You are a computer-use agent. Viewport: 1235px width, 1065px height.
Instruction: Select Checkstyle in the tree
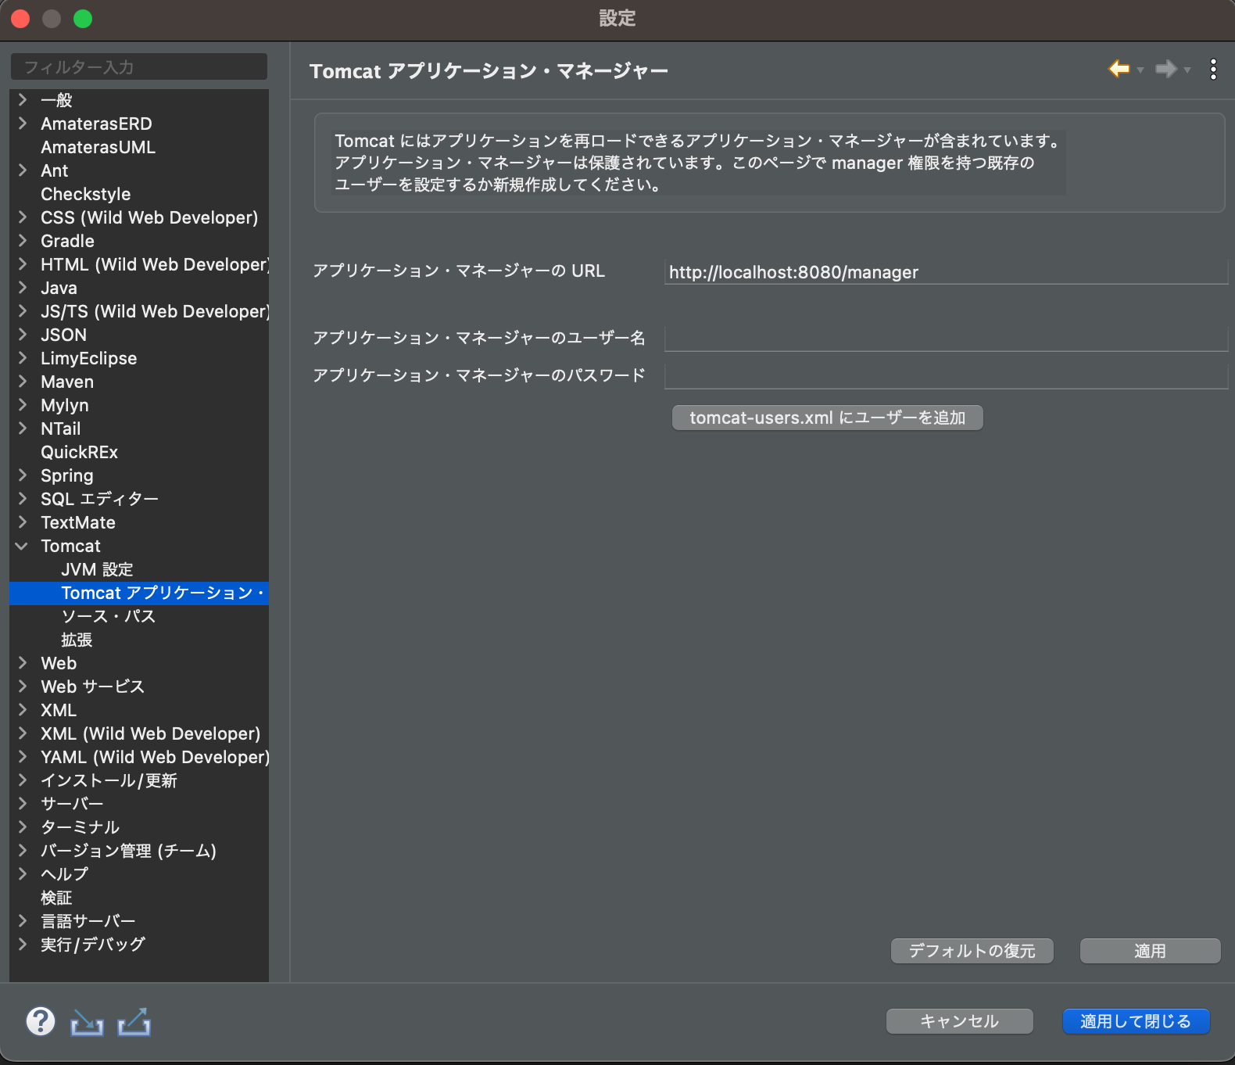point(85,194)
